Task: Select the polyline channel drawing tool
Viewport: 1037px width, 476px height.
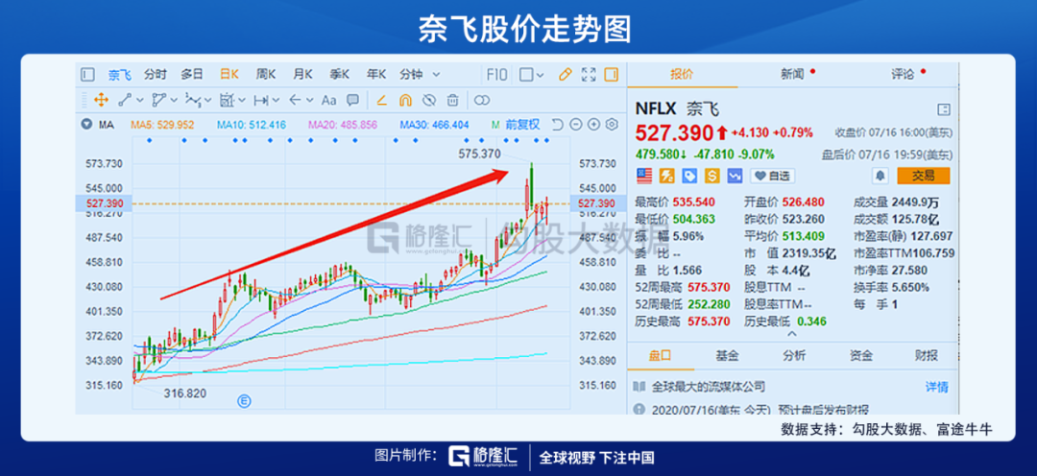Action: [x=158, y=101]
